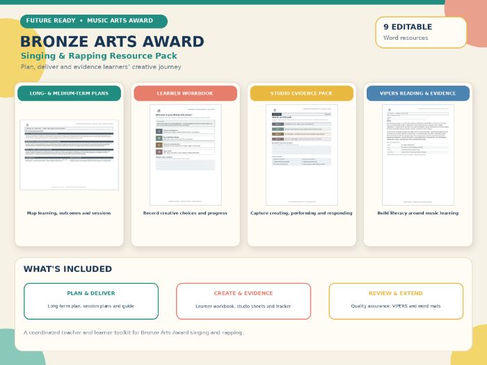This screenshot has width=487, height=365.
Task: Click 'Record creative choices and progress' caption
Action: click(185, 213)
